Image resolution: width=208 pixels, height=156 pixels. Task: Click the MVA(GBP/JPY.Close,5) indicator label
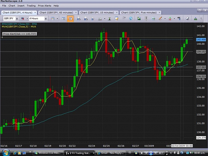19,27
